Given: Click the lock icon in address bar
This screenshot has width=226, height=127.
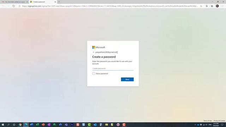Looking at the screenshot, I should click(19, 6).
